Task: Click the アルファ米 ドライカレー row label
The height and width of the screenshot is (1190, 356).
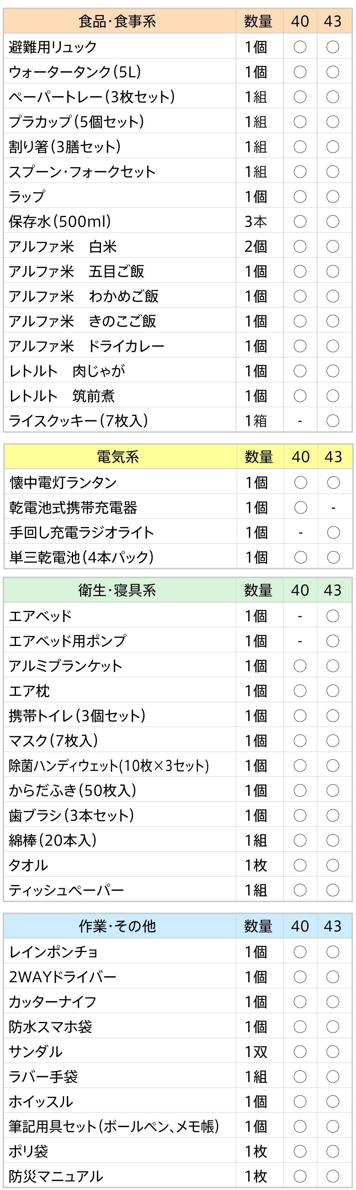Action: tap(87, 346)
